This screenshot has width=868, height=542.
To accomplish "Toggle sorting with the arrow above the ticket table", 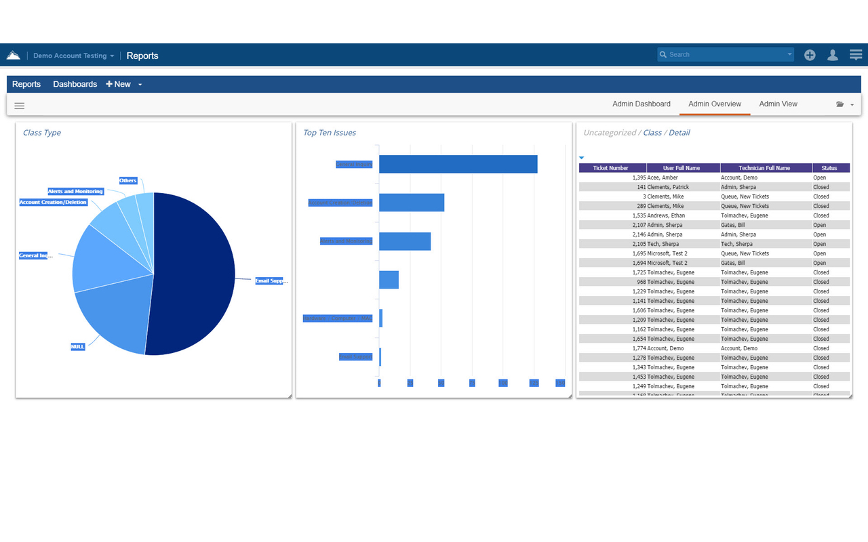I will coord(581,157).
